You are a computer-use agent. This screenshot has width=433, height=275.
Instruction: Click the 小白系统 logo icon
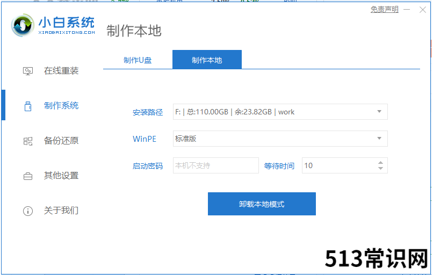(x=23, y=25)
